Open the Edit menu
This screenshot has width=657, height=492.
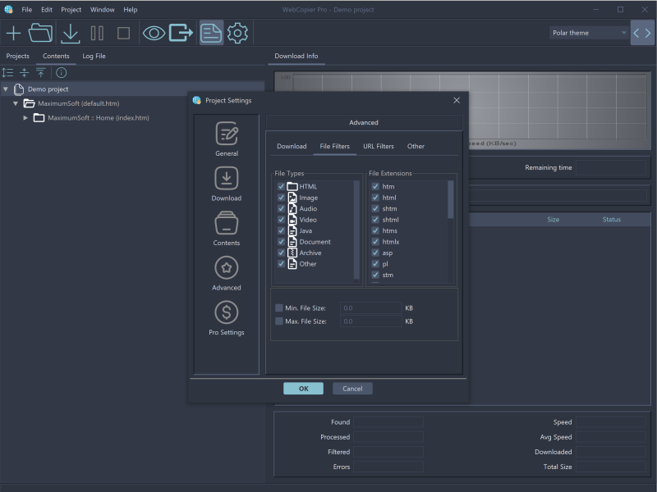coord(47,10)
